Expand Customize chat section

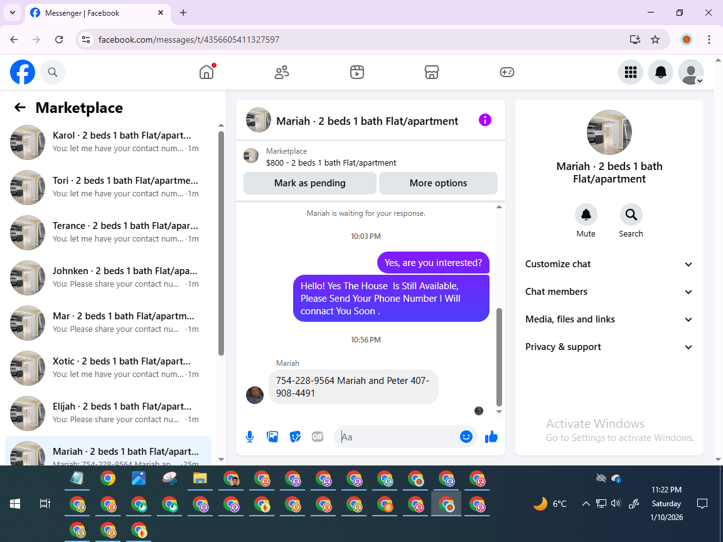click(x=609, y=264)
